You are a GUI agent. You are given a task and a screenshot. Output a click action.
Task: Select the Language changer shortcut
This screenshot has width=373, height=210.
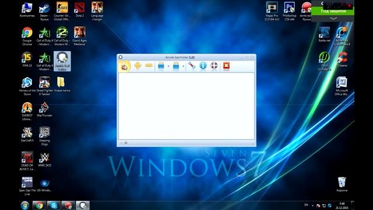(x=97, y=11)
